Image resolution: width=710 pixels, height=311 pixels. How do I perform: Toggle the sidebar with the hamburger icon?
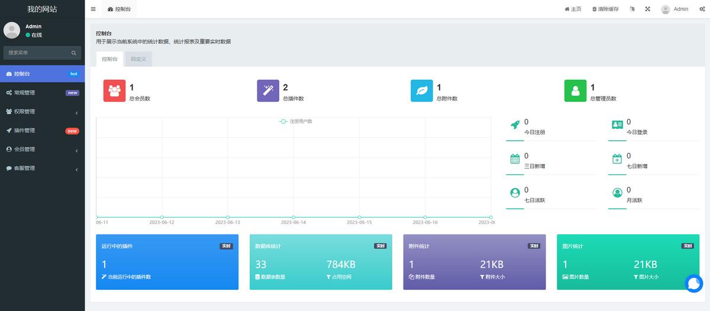(x=93, y=9)
